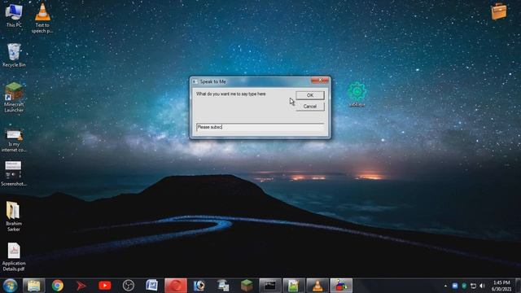Open File Explorer from the taskbar
The height and width of the screenshot is (293, 521).
[x=33, y=286]
